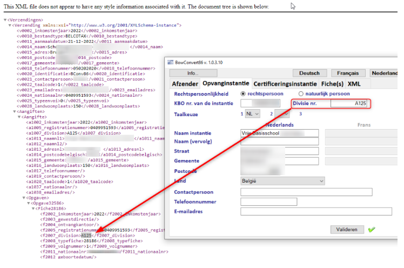The image size is (404, 268).
Task: Click the BowConvert86 app icon in title bar
Action: 170,62
